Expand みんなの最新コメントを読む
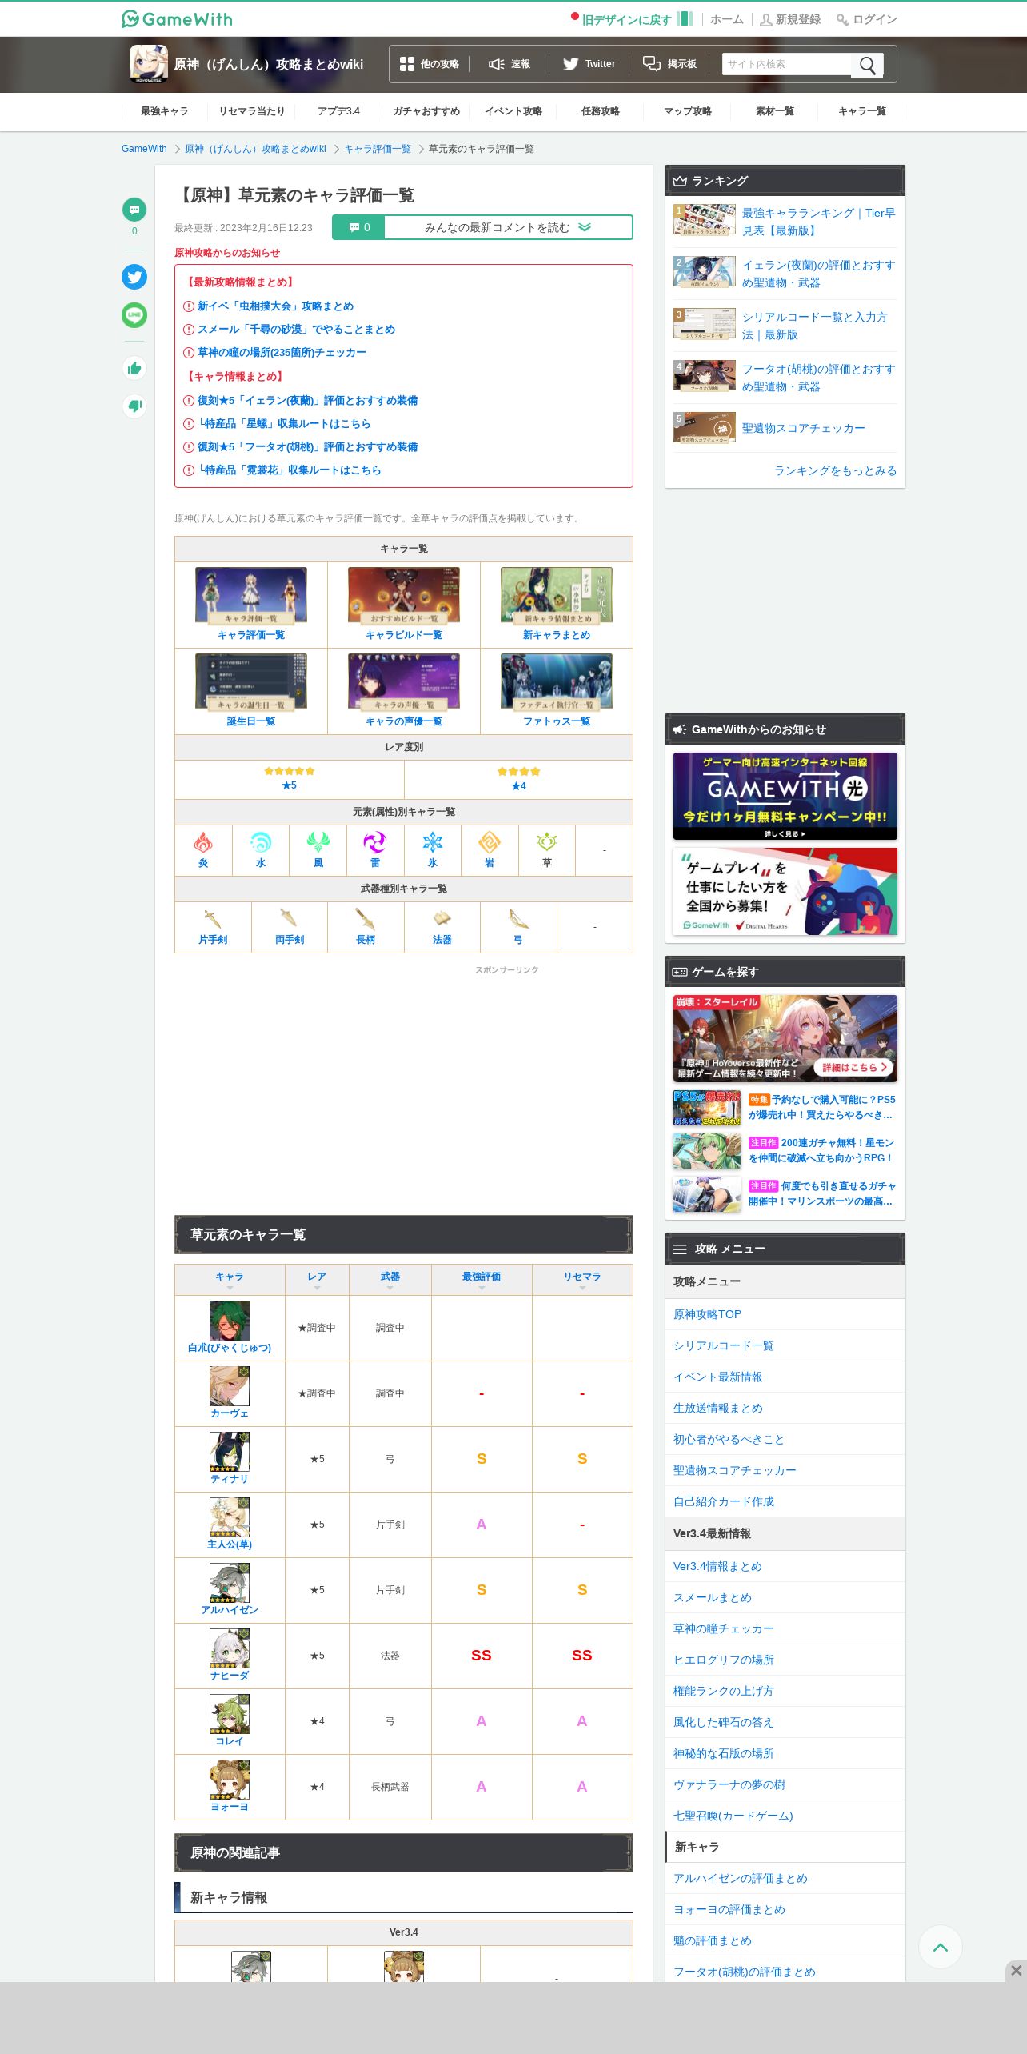Viewport: 1027px width, 2054px height. pos(508,227)
